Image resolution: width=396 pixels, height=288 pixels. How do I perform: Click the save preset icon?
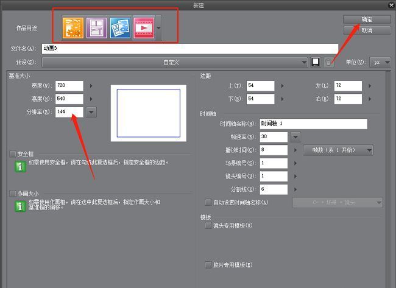click(316, 62)
